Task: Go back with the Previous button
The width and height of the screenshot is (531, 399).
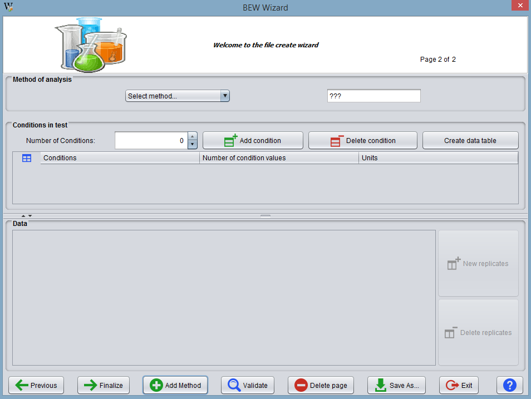Action: tap(36, 385)
